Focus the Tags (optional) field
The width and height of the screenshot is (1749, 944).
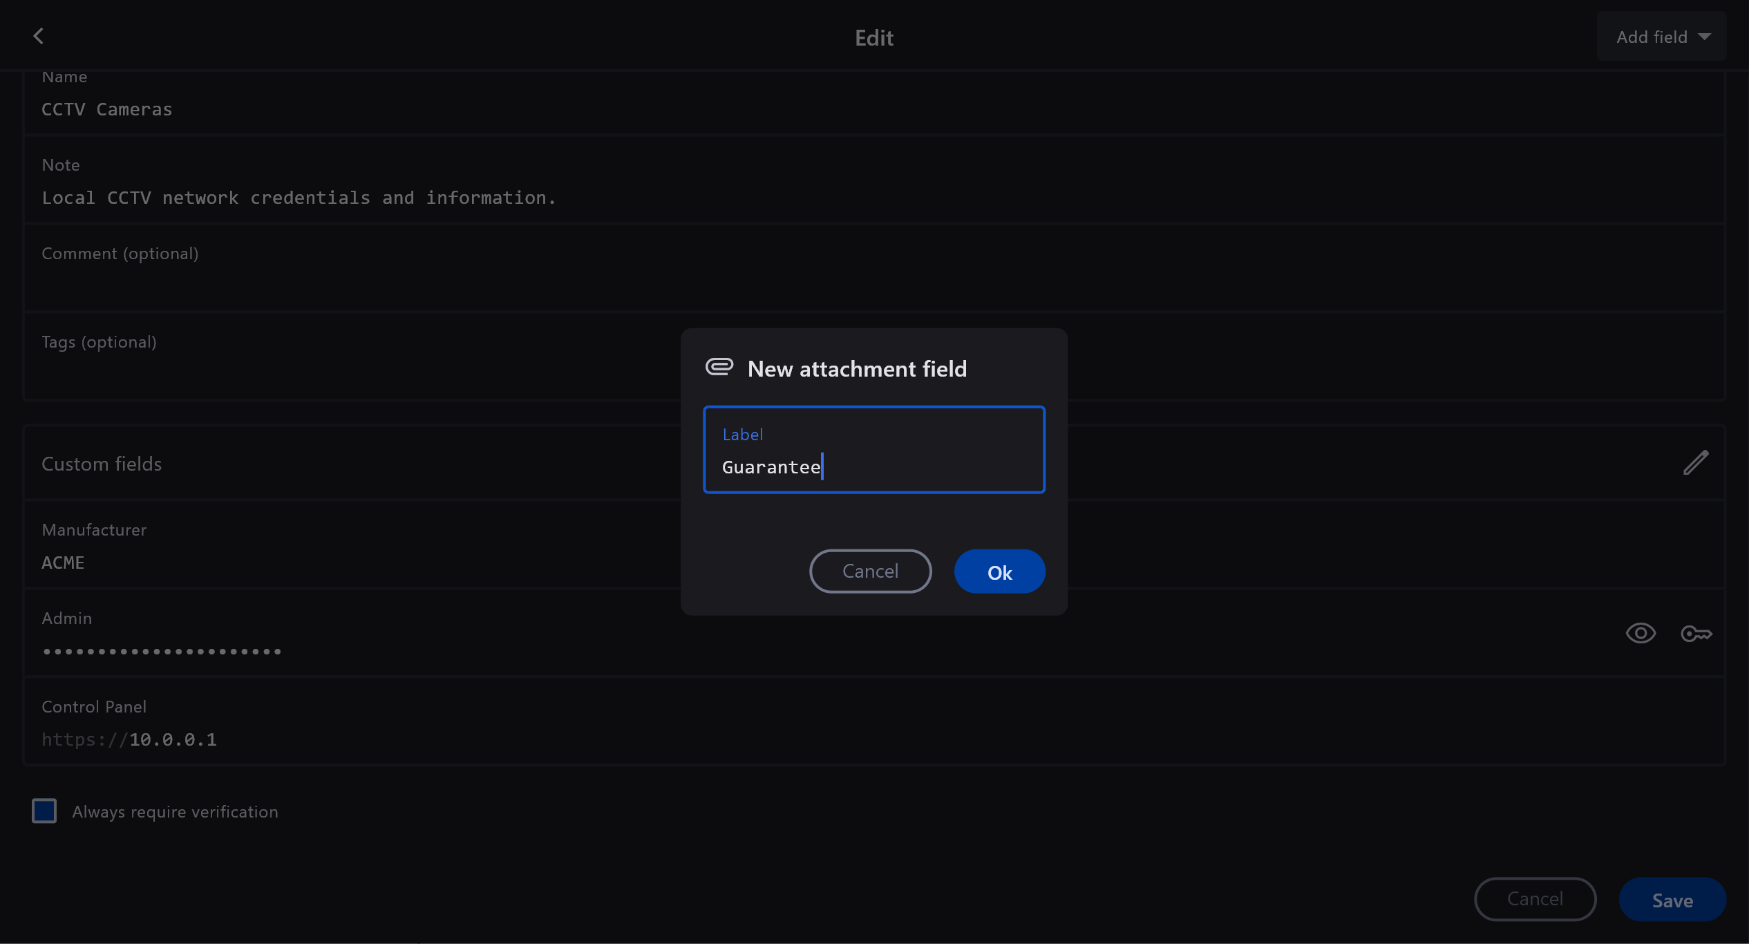[x=346, y=370]
